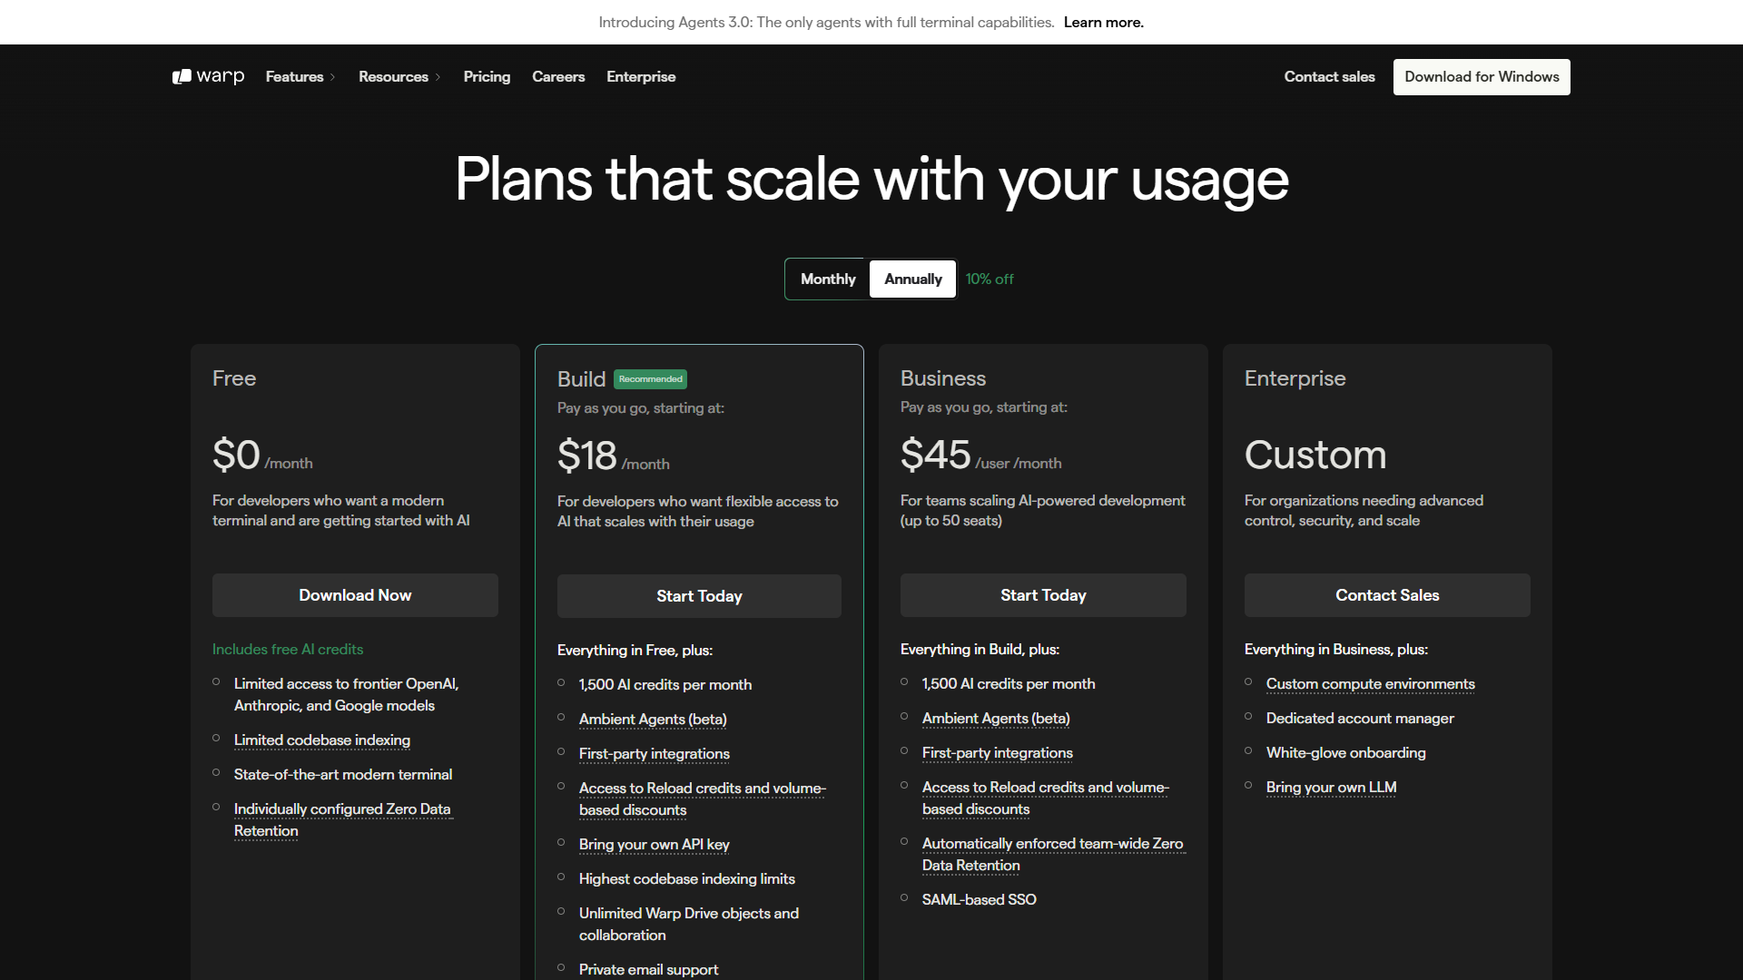Click Start Today on the Build plan
This screenshot has height=980, width=1743.
click(698, 595)
